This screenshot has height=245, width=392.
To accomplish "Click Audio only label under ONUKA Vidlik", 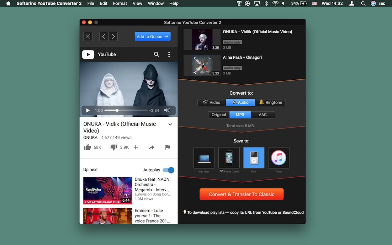I will 232,42.
